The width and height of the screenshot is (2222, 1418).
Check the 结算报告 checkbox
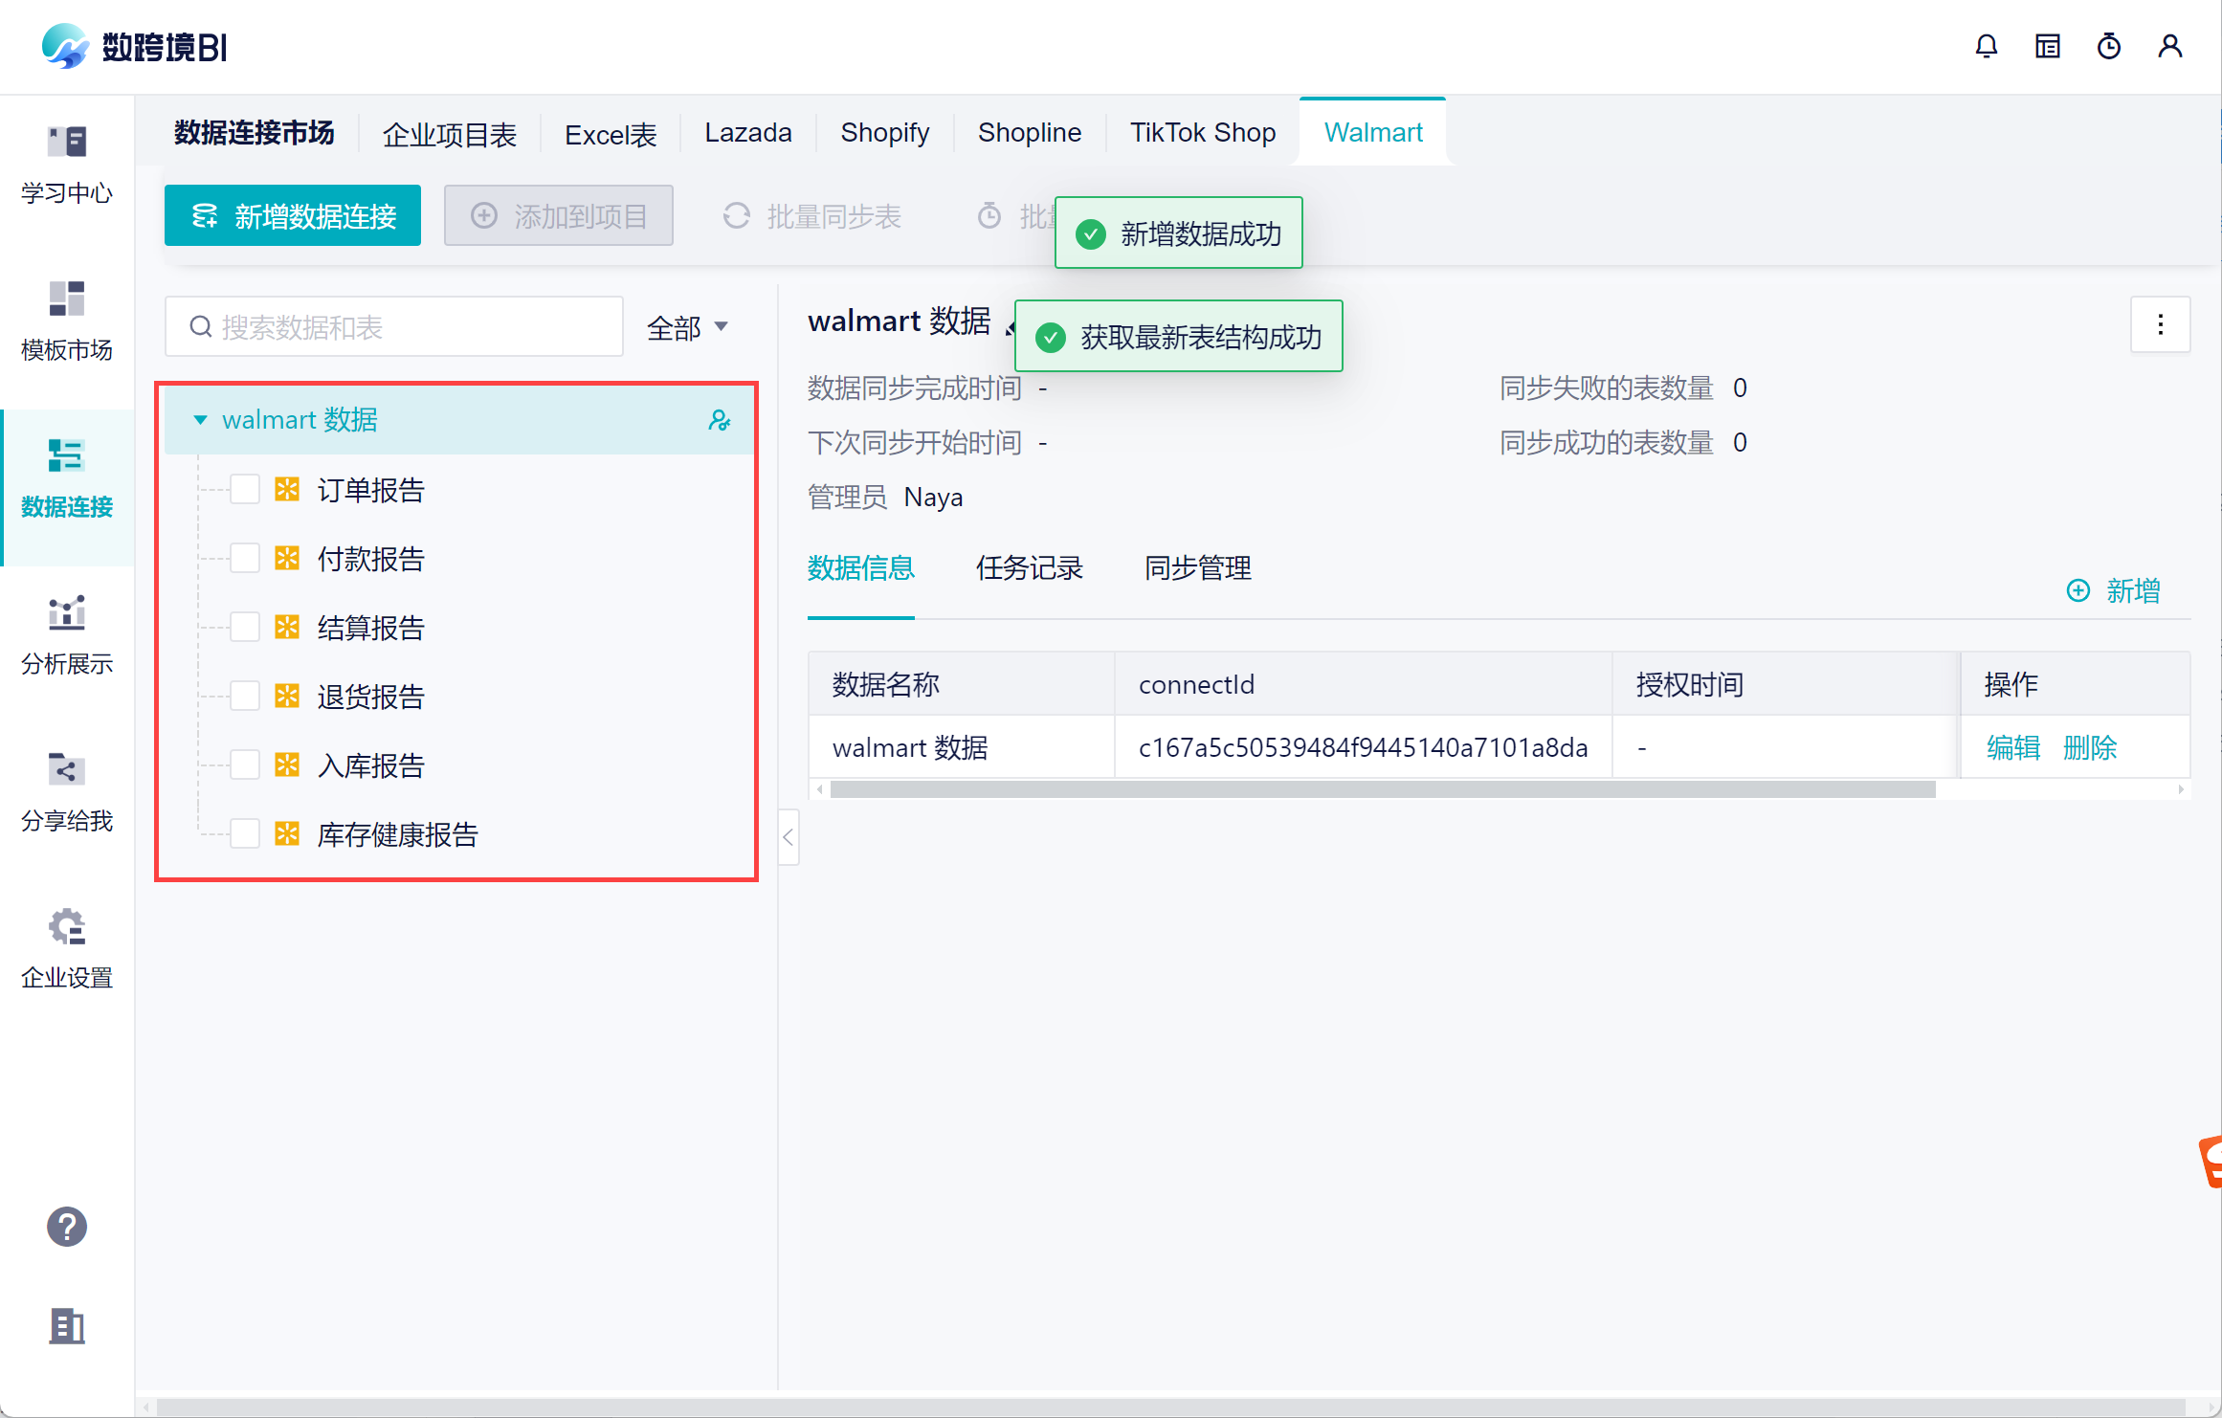pos(245,628)
